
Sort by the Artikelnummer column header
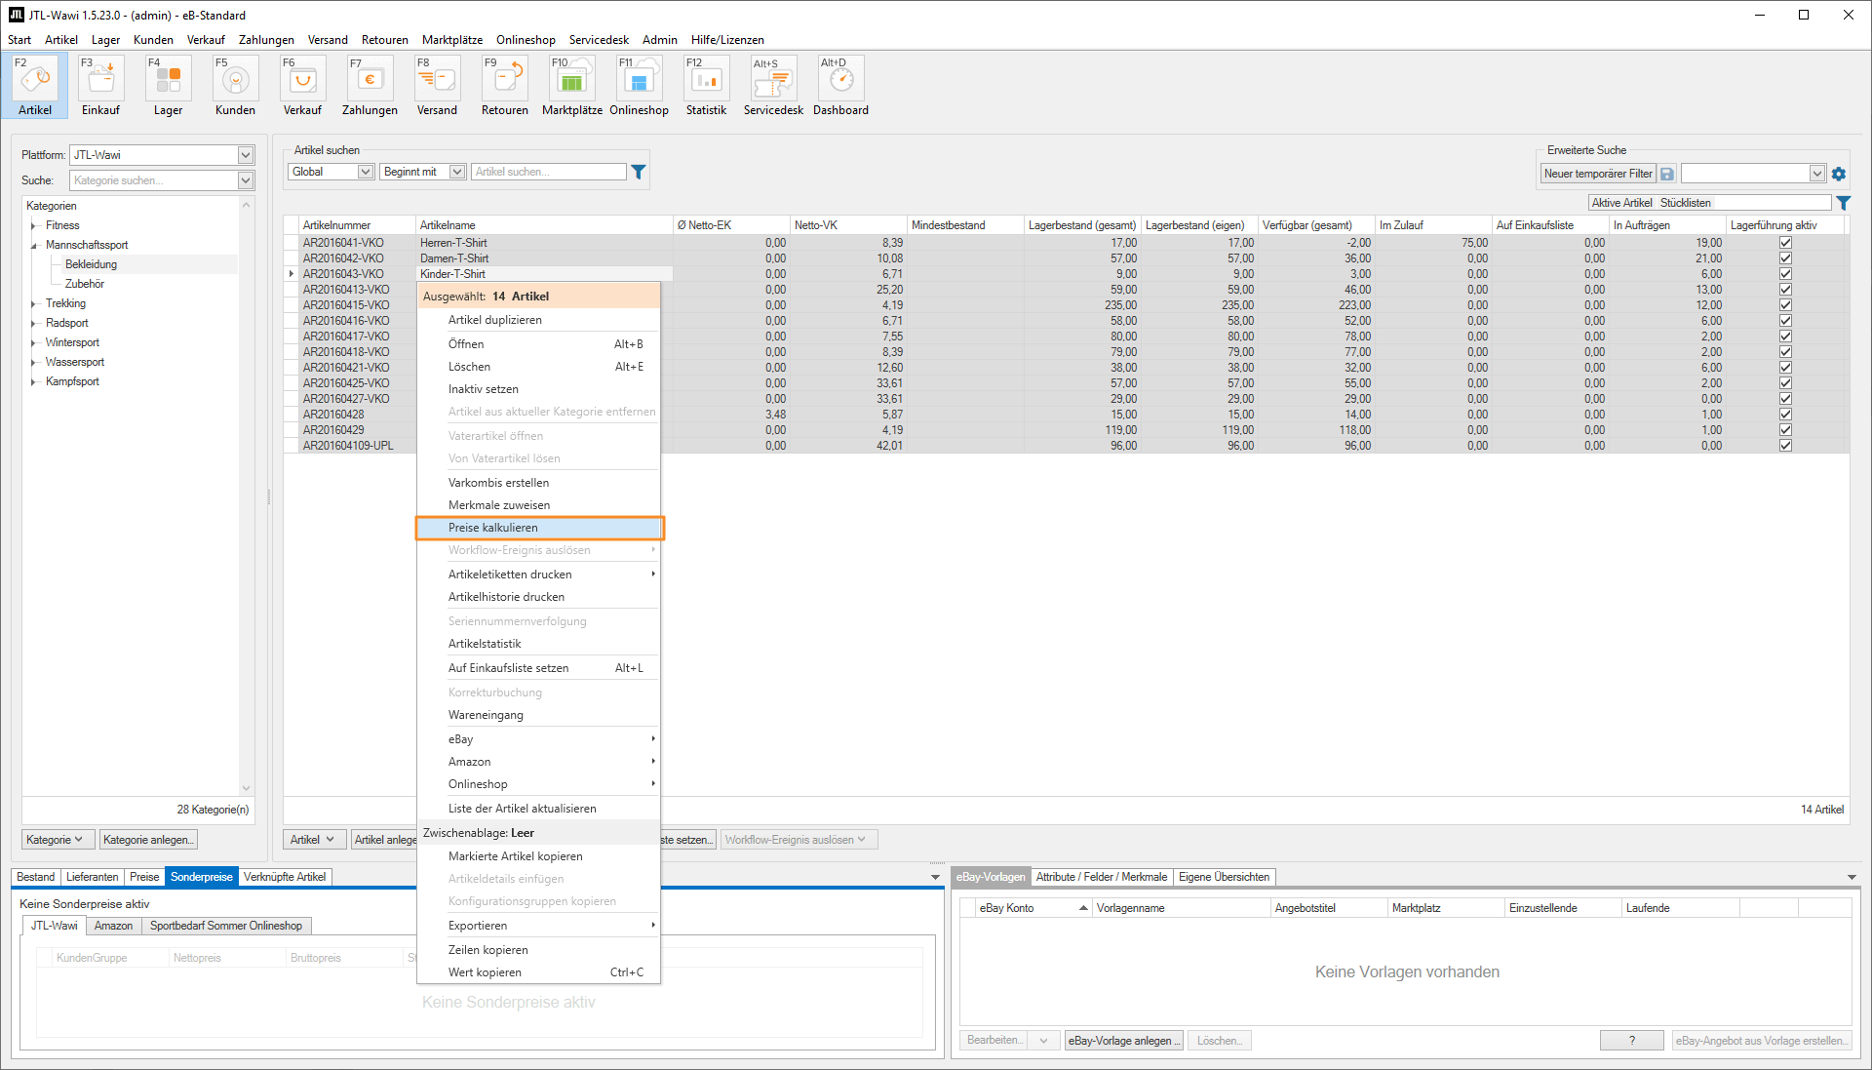click(x=357, y=225)
